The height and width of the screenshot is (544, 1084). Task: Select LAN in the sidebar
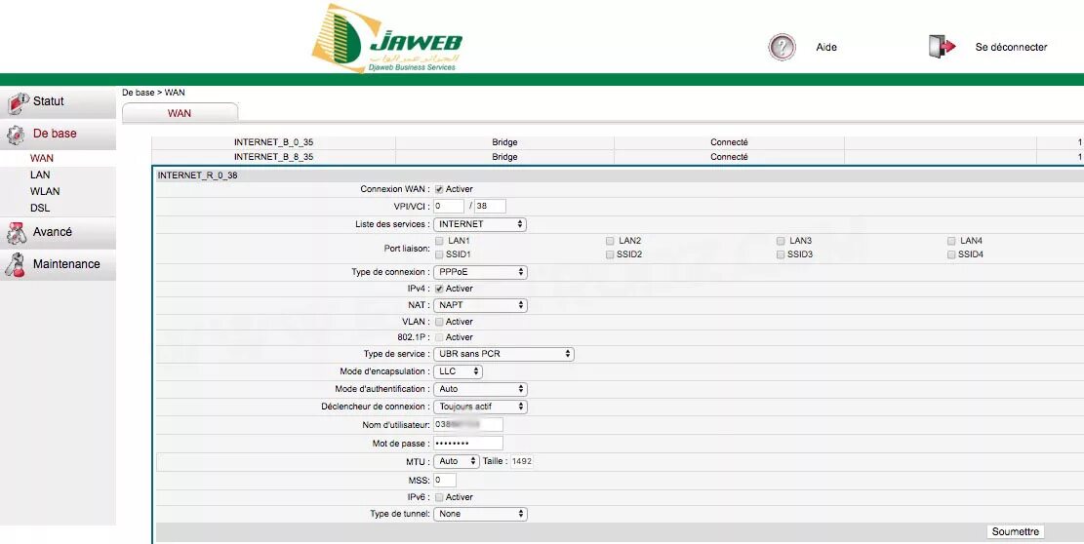(40, 175)
